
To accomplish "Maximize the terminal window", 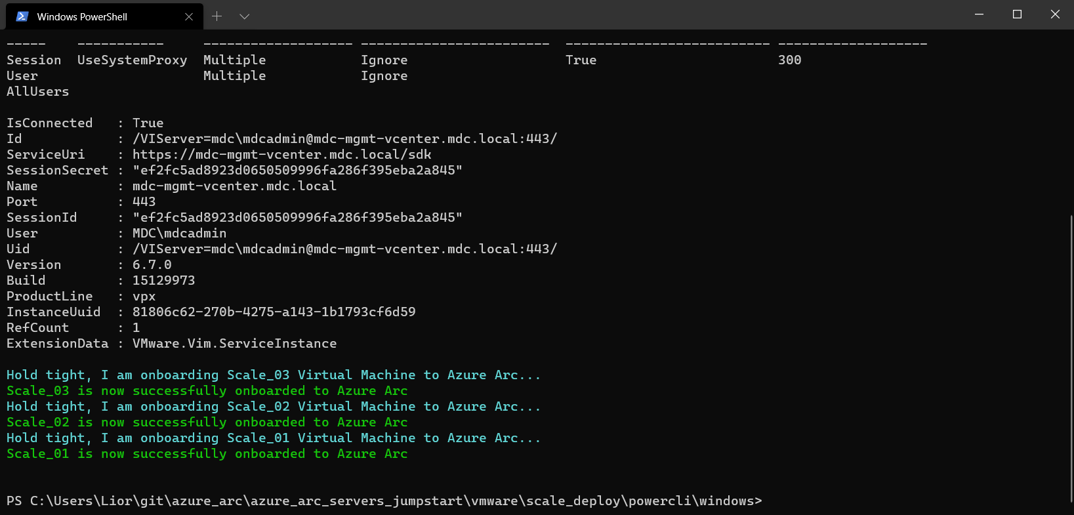I will [1017, 14].
